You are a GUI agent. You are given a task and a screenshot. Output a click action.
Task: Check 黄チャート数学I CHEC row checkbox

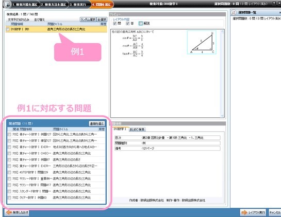[x=9, y=153]
